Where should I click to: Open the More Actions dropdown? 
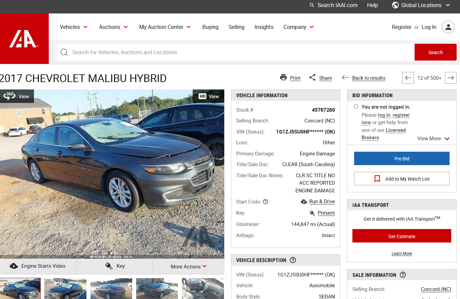pos(189,266)
